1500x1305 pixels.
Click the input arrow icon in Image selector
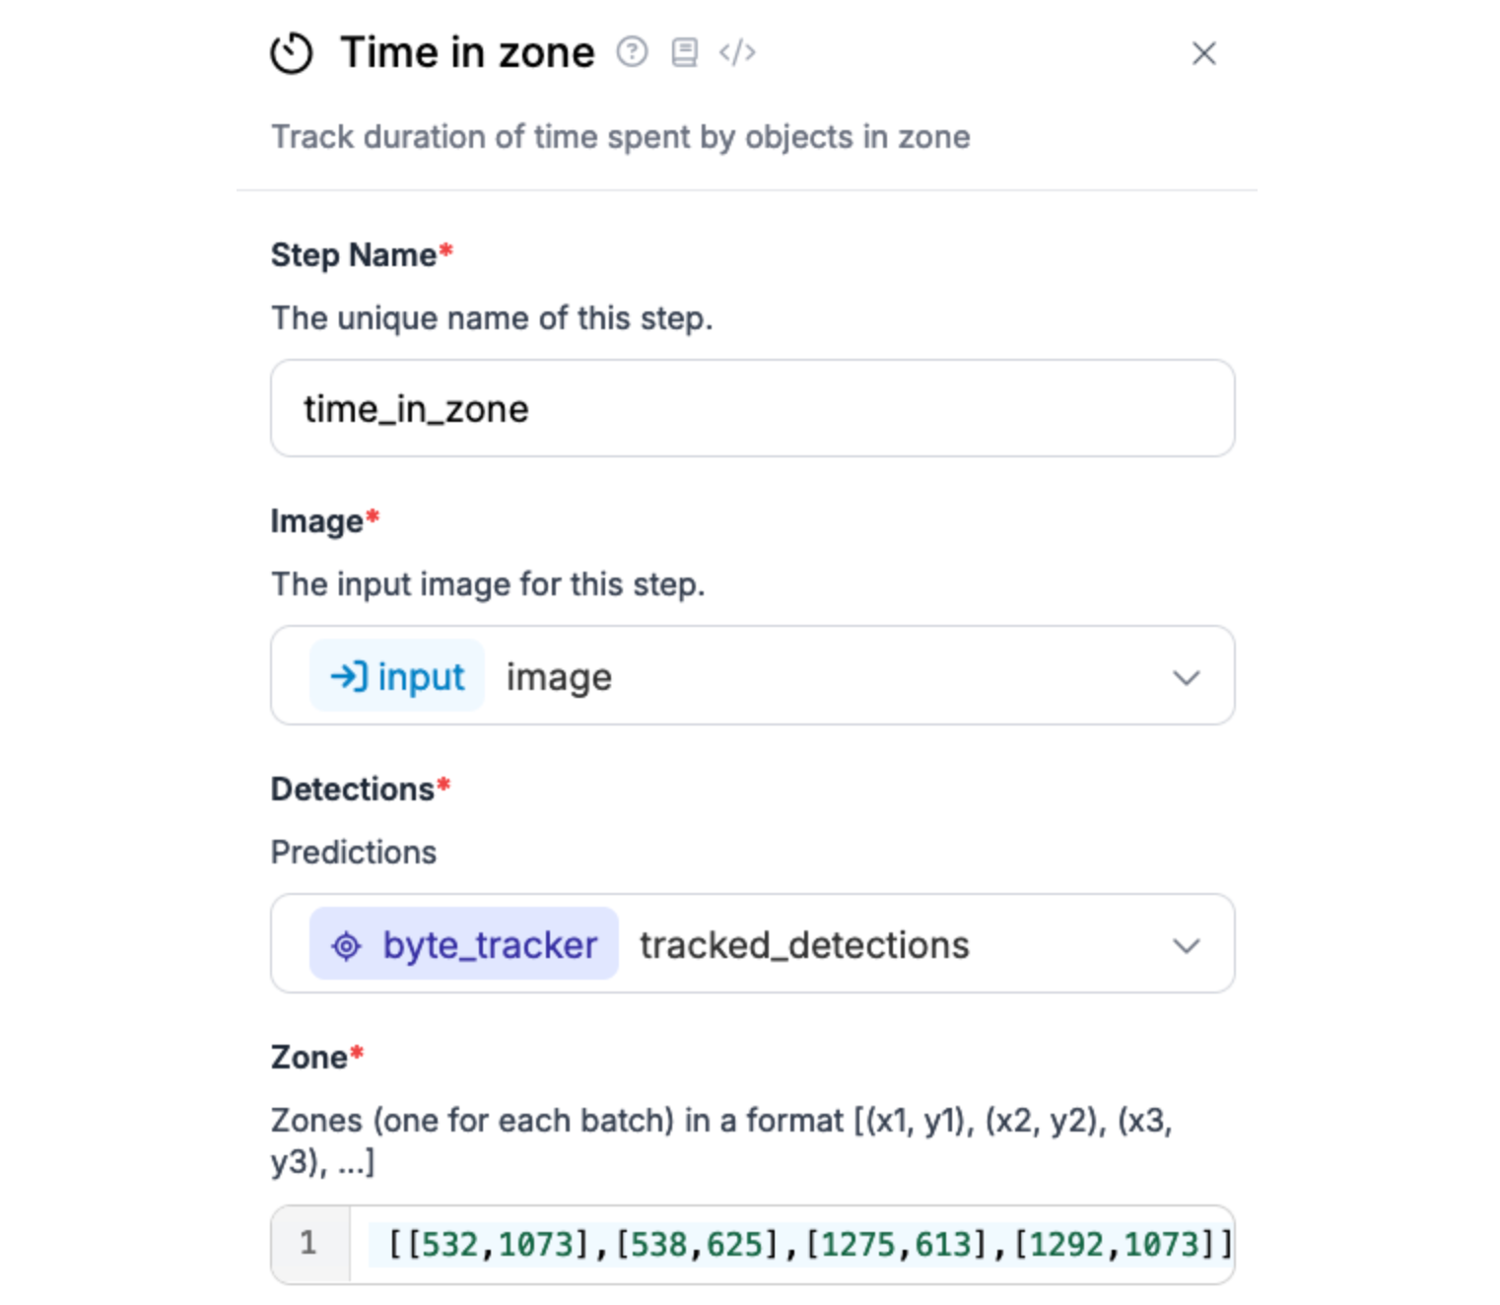pyautogui.click(x=348, y=676)
